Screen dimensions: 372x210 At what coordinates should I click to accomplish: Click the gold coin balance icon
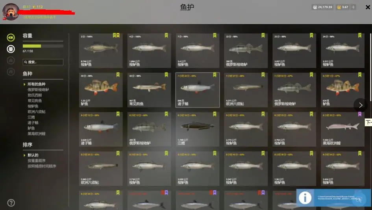click(x=339, y=7)
